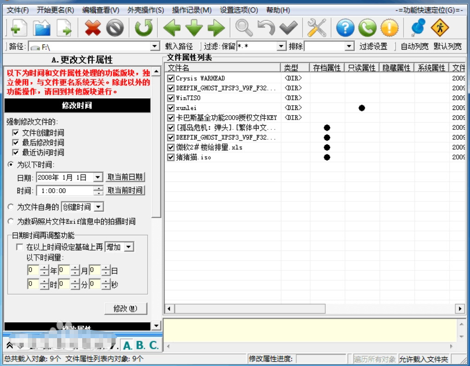The image size is (470, 366).
Task: Open the 创建时间 dropdown
Action: coord(98,207)
